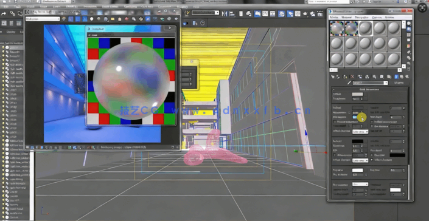Open channel dropdown in V-Ray frame buffer
This screenshot has width=429, height=221.
click(43, 19)
